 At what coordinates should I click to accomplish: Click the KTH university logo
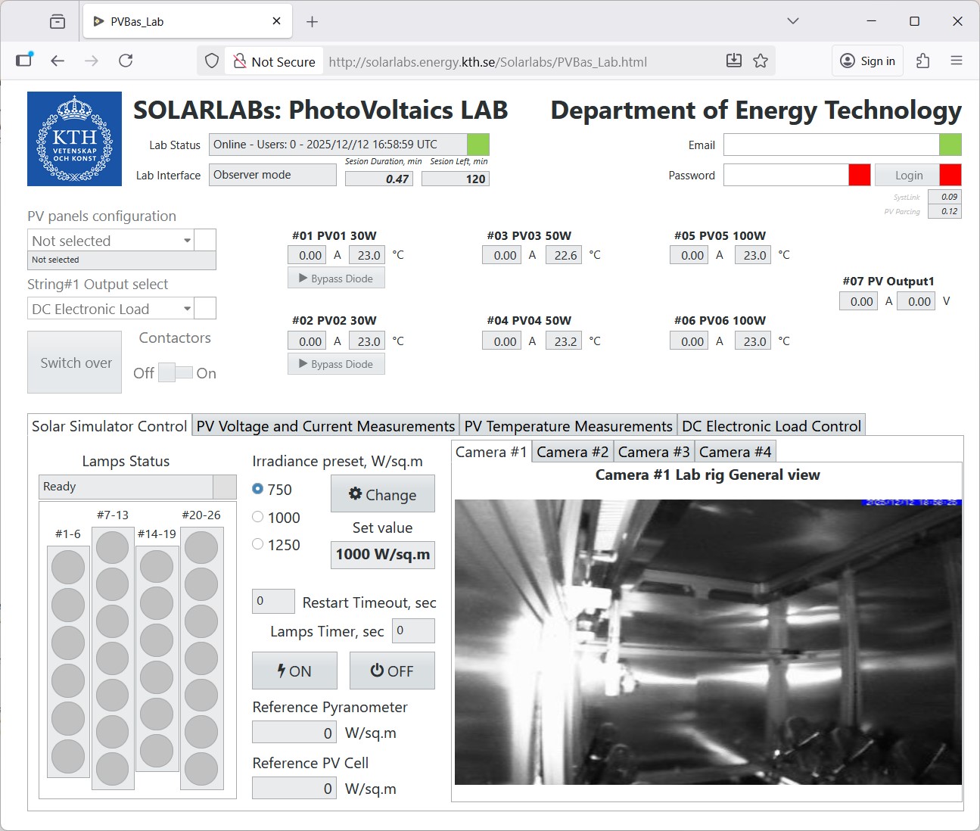click(74, 138)
